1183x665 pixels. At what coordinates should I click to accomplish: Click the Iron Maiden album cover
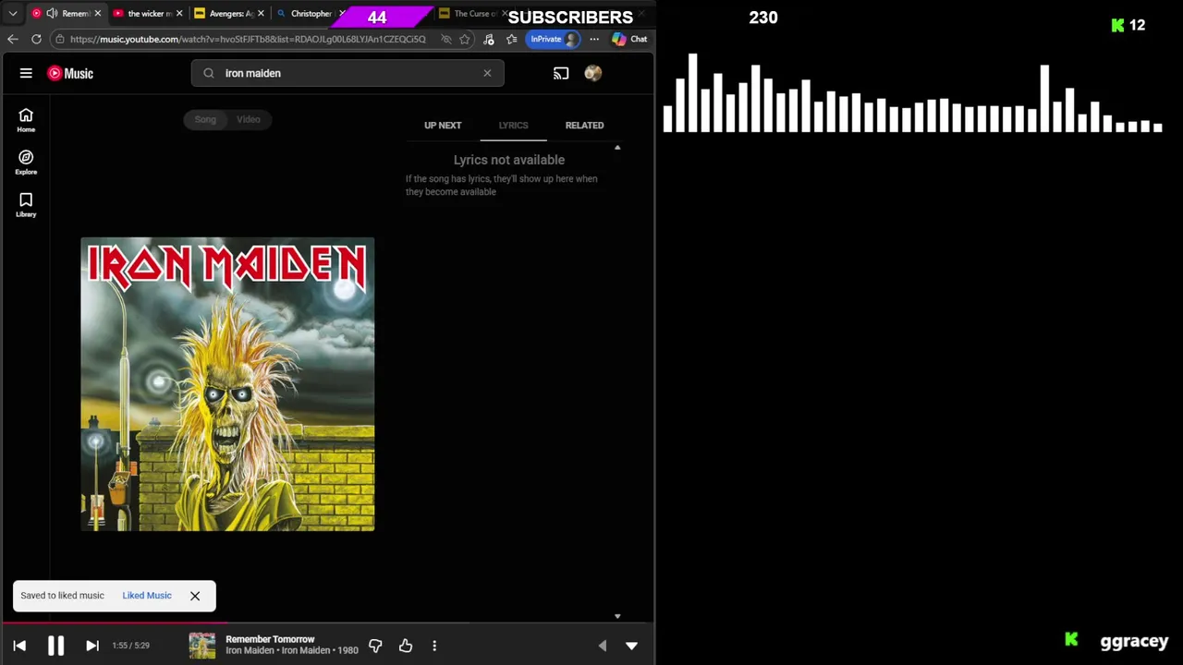tap(227, 384)
